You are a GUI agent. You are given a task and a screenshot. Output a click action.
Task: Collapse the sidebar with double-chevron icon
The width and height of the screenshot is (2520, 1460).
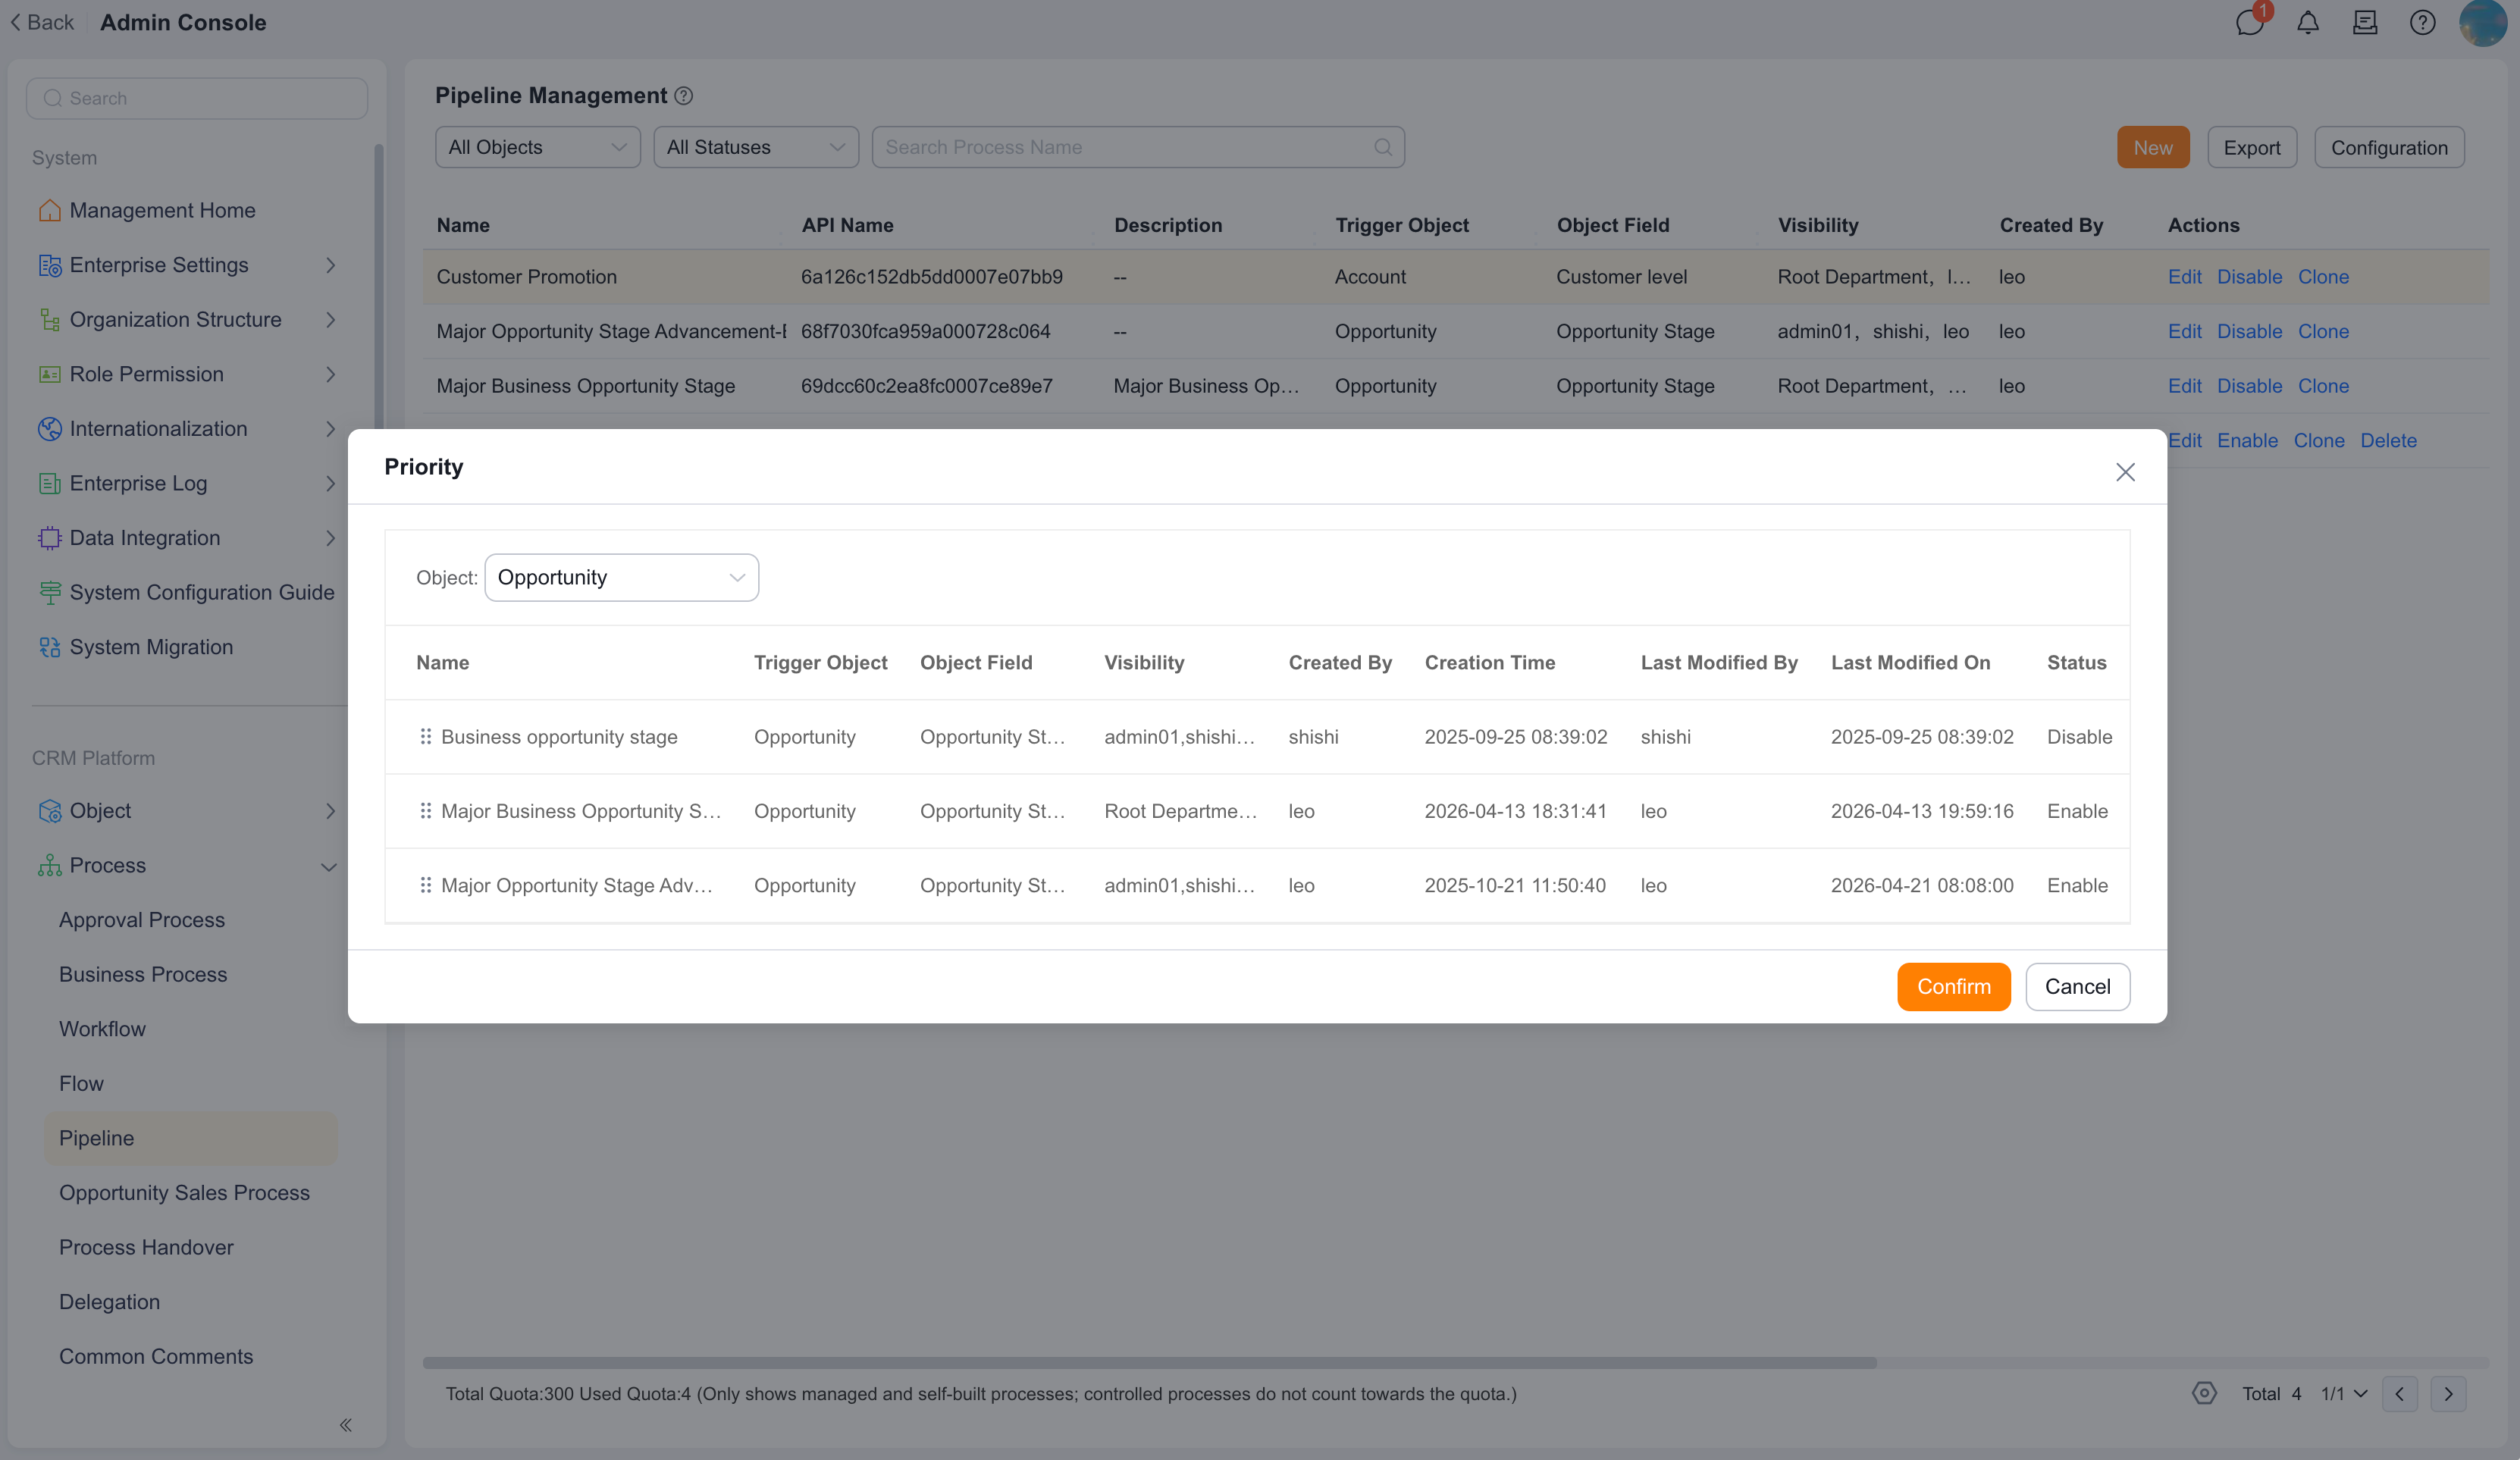pos(346,1424)
